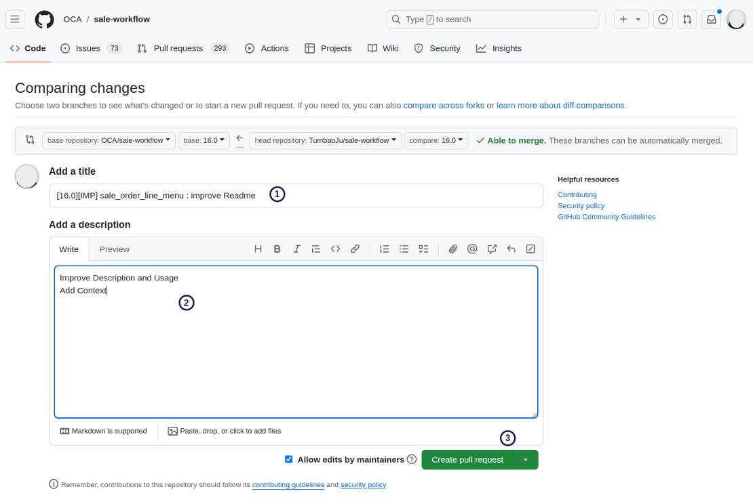The image size is (753, 502).
Task: Switch to the Preview tab
Action: point(114,249)
